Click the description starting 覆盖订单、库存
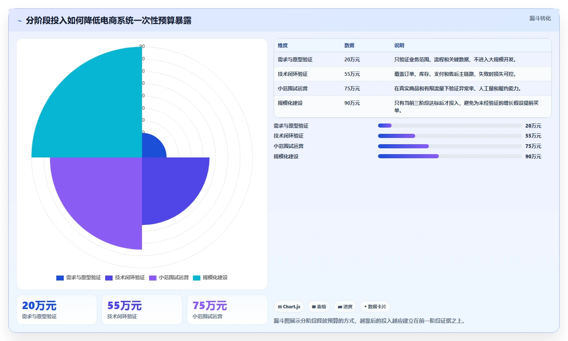The image size is (568, 341). (455, 74)
